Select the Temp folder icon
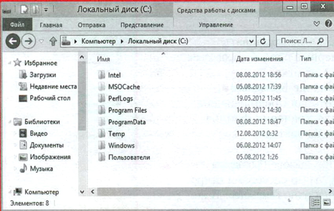Image resolution: width=334 pixels, height=211 pixels. coord(101,133)
